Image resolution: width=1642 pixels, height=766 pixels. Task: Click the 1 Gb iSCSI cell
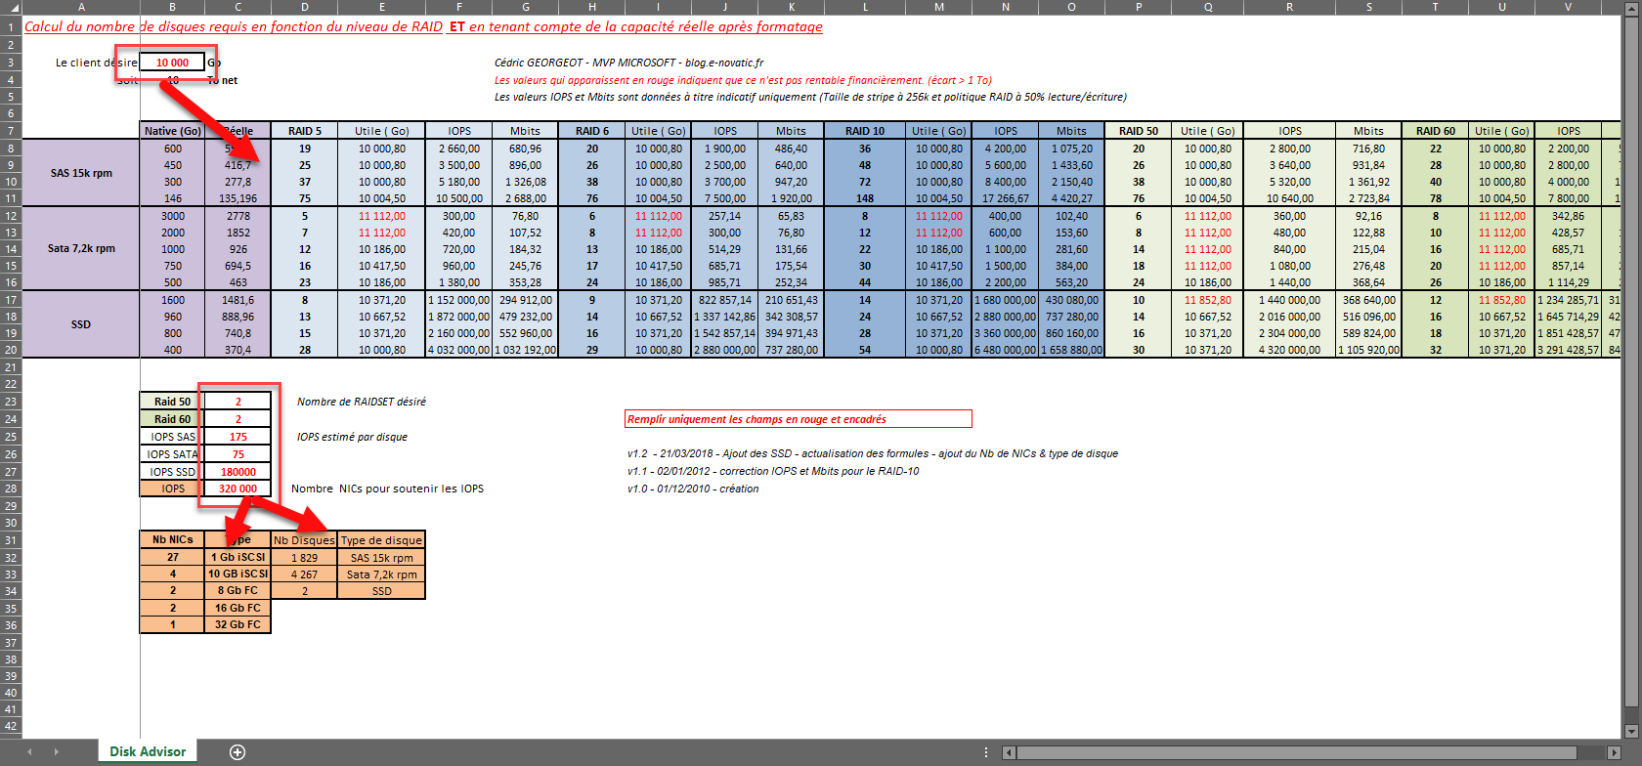pyautogui.click(x=238, y=557)
